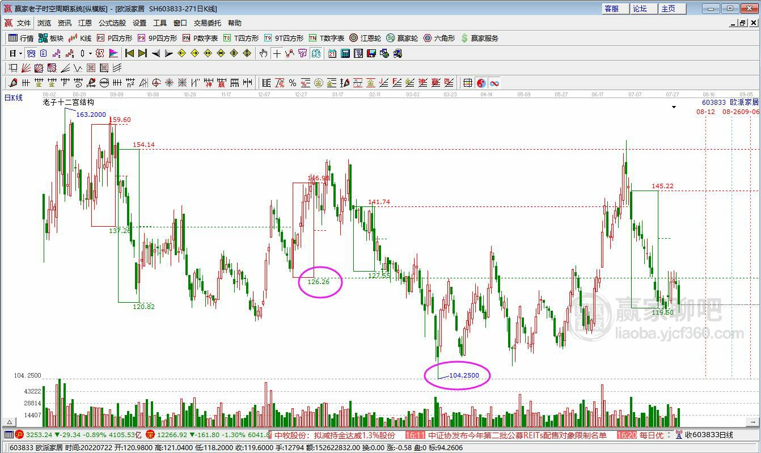
Task: Click the yellow diamond right-arrow icon
Action: click(x=195, y=53)
